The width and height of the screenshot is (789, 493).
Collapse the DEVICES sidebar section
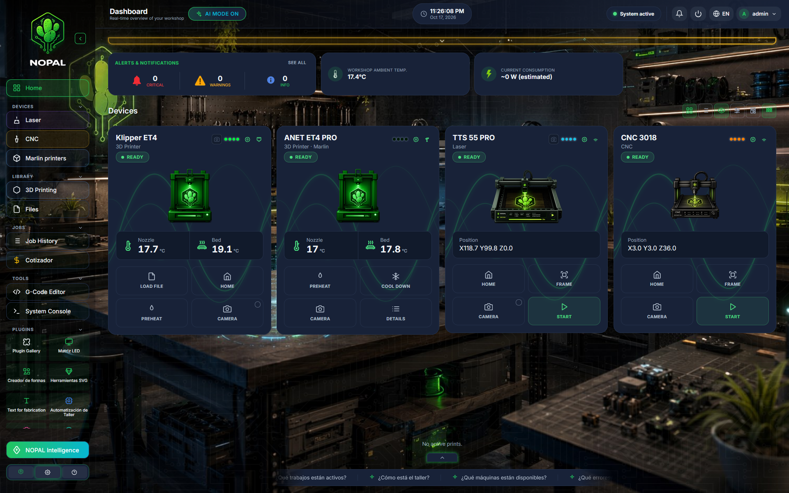[x=81, y=106]
